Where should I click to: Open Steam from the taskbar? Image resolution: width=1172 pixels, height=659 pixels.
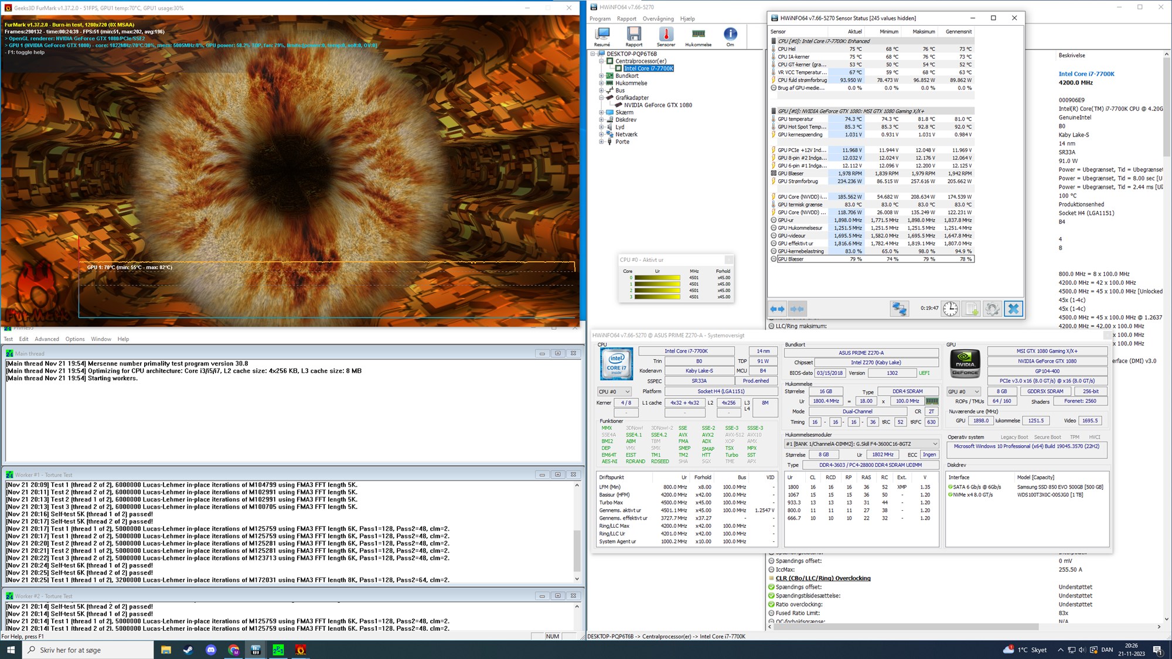tap(188, 650)
